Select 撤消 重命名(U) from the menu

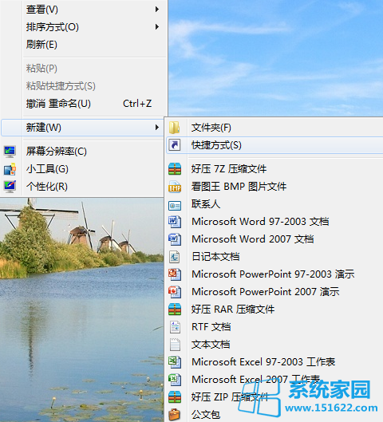(84, 104)
